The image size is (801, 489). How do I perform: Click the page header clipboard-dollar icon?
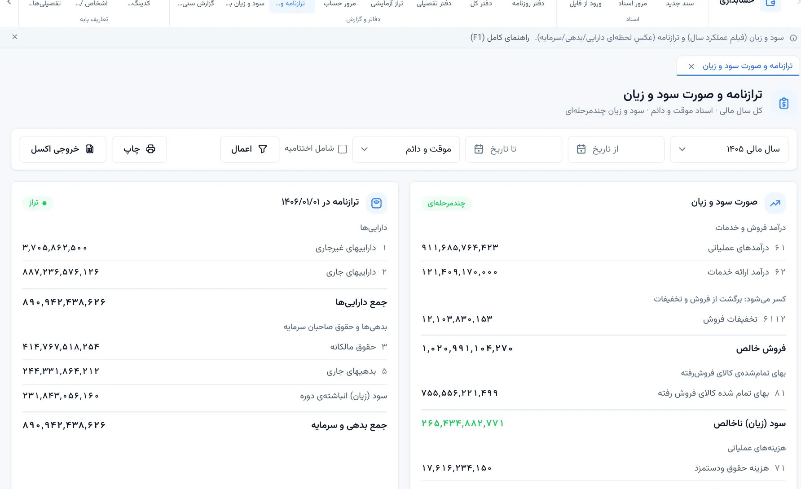coord(783,103)
